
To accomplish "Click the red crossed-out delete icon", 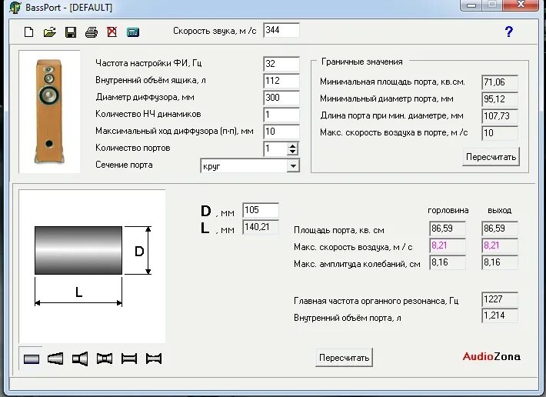I will coord(112,32).
